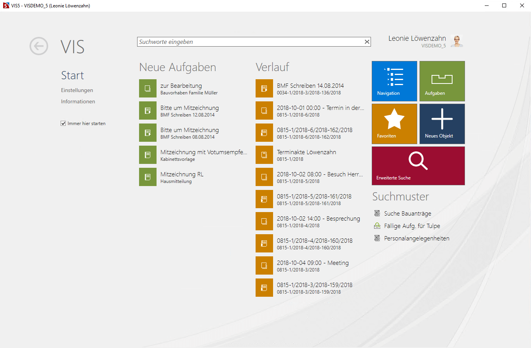Click green icon for Hausmitteilung task
This screenshot has height=348, width=531.
148,177
